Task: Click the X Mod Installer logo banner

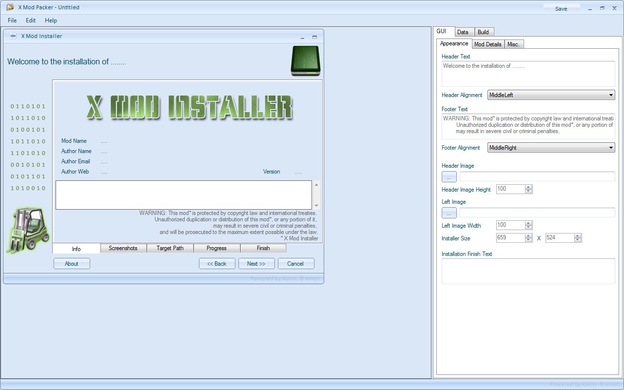Action: pos(189,108)
